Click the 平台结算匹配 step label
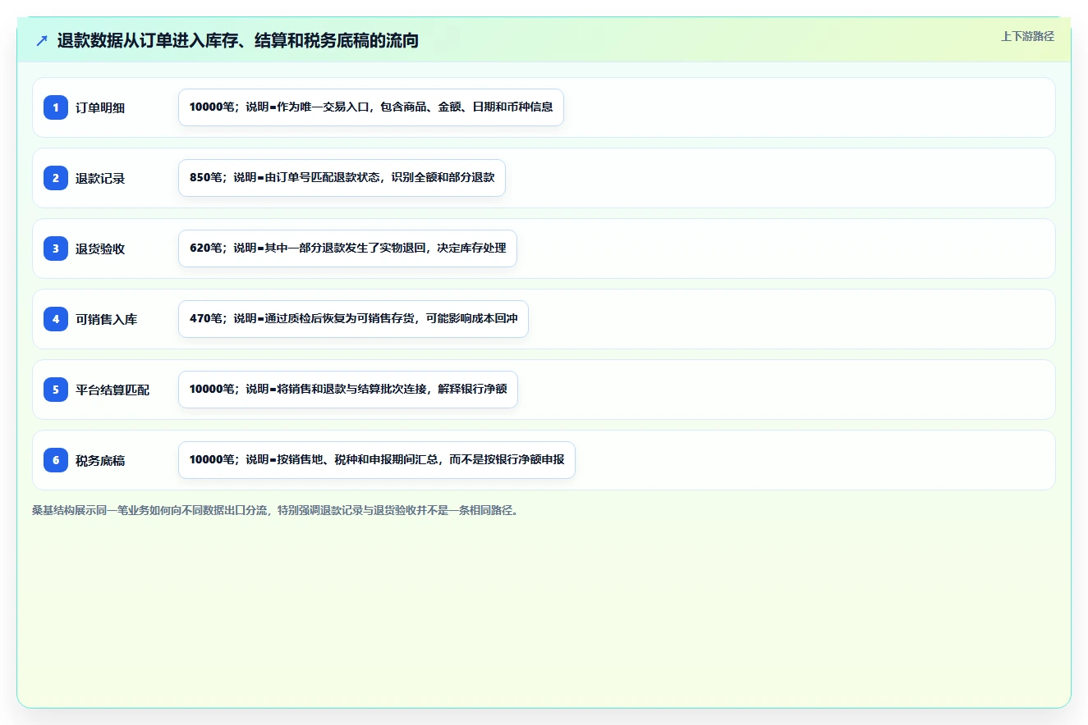 [x=112, y=390]
